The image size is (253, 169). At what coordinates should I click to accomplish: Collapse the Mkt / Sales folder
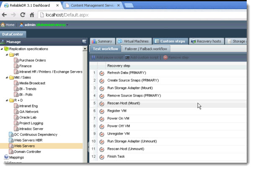point(7,77)
